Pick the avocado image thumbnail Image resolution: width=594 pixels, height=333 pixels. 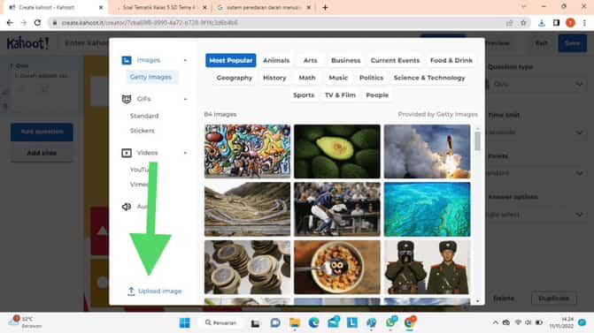point(337,151)
